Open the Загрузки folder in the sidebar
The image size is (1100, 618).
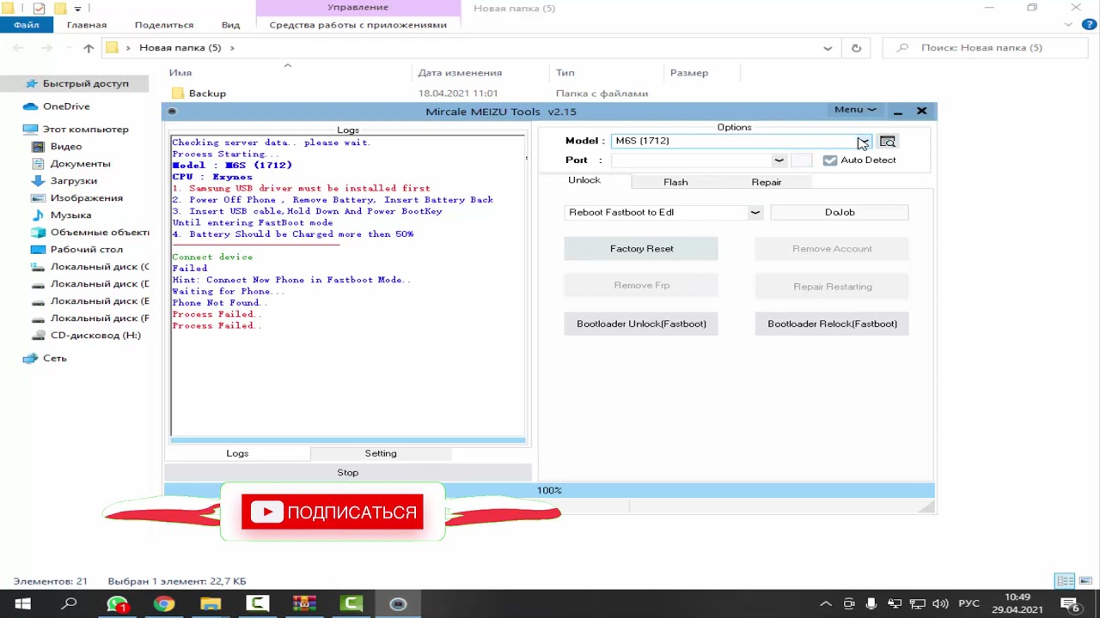click(x=73, y=181)
